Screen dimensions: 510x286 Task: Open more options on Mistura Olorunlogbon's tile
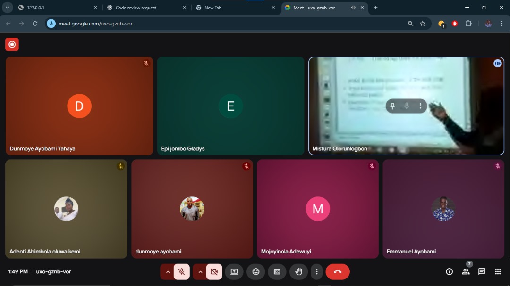point(420,106)
